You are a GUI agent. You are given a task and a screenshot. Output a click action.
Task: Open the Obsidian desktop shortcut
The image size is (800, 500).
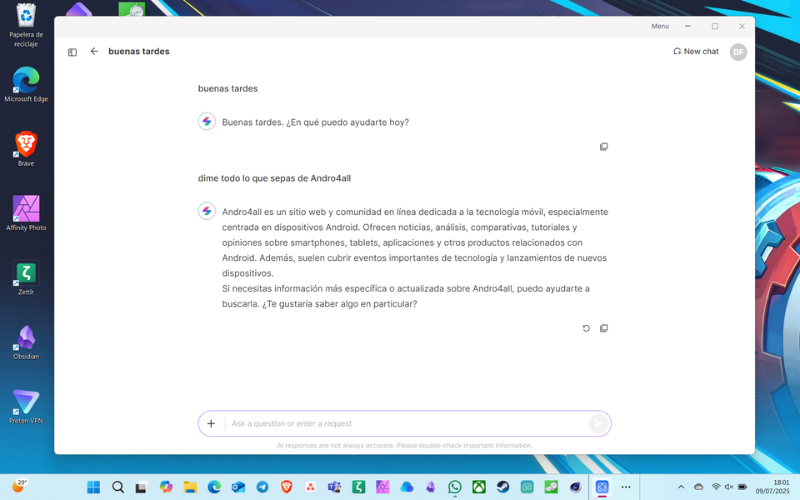pyautogui.click(x=26, y=342)
